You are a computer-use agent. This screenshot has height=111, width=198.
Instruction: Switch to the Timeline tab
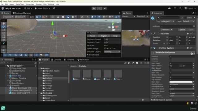(x=69, y=60)
